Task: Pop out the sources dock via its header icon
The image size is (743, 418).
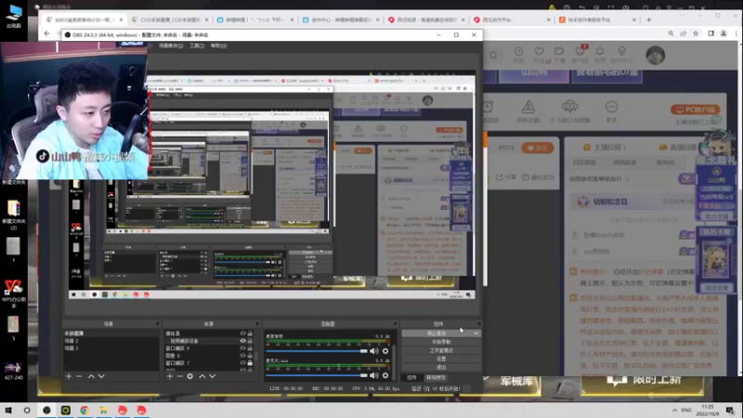Action: point(257,324)
